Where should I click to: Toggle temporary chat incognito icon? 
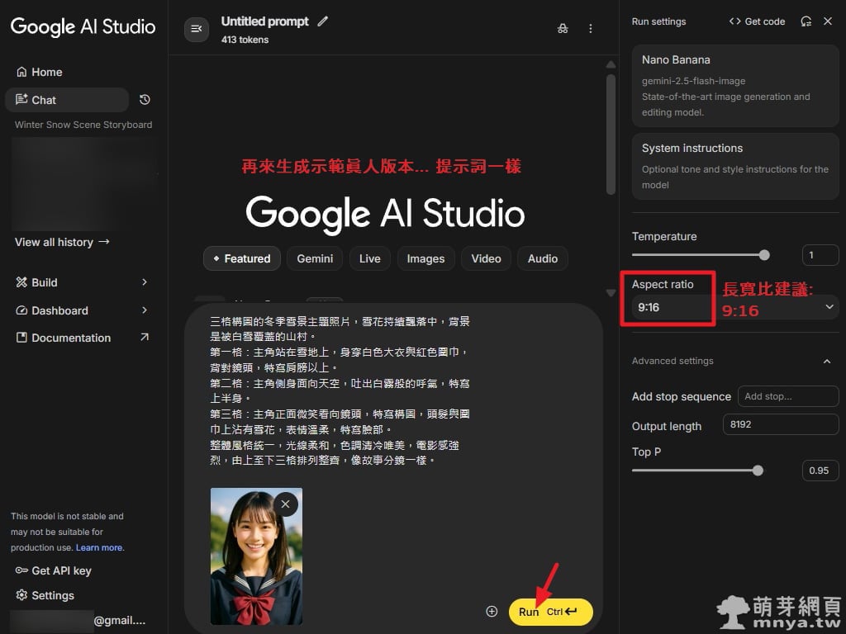coord(563,29)
